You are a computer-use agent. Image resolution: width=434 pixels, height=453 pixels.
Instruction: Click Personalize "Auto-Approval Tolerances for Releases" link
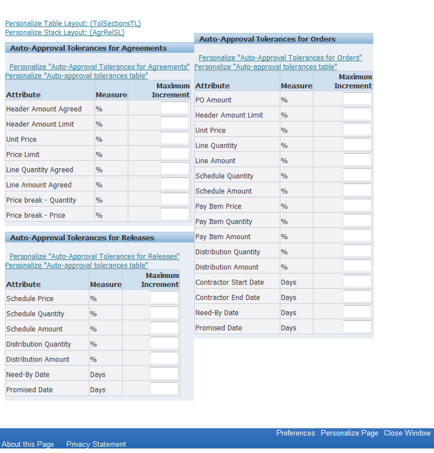tap(95, 256)
